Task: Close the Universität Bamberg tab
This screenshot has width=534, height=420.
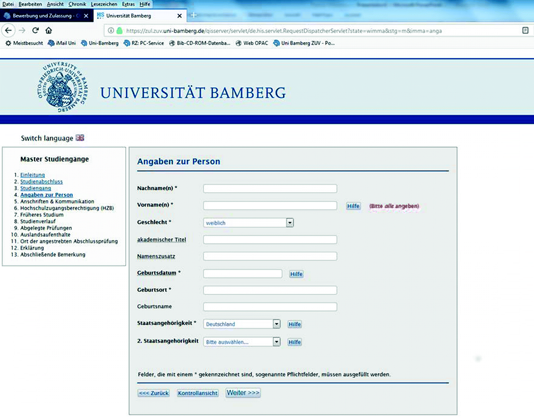Action: [179, 16]
